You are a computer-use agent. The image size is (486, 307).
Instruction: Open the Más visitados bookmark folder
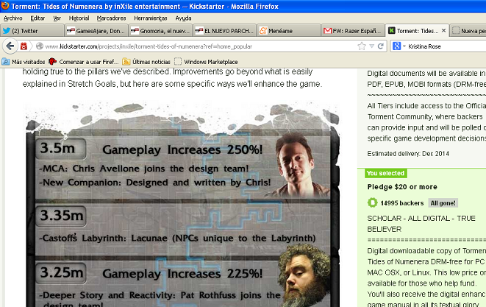tap(24, 62)
